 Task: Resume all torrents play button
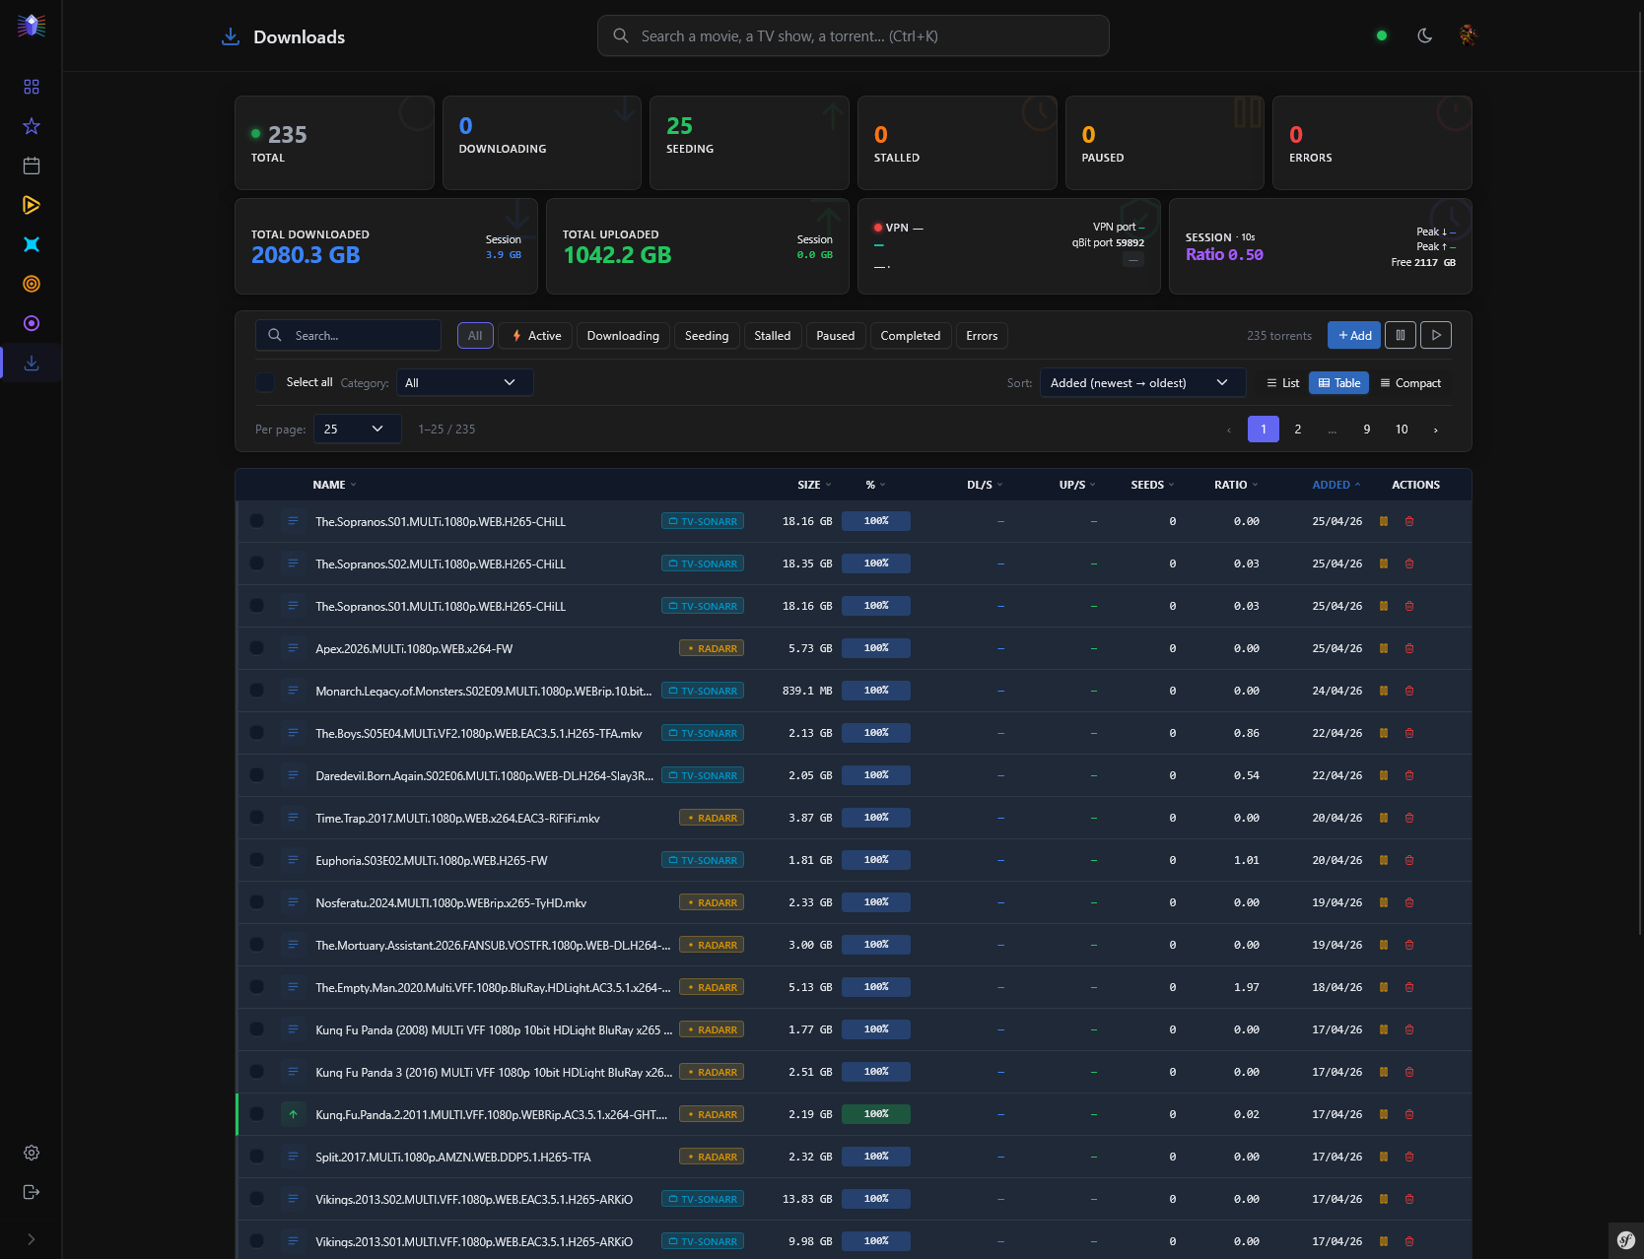point(1436,335)
